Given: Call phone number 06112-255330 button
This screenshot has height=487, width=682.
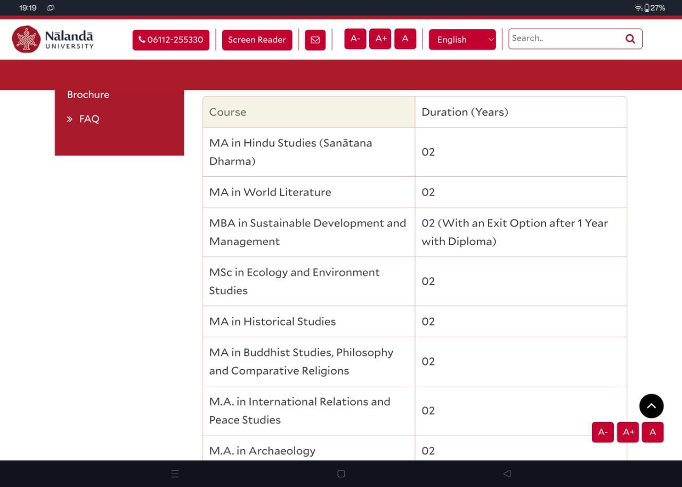Looking at the screenshot, I should 170,40.
